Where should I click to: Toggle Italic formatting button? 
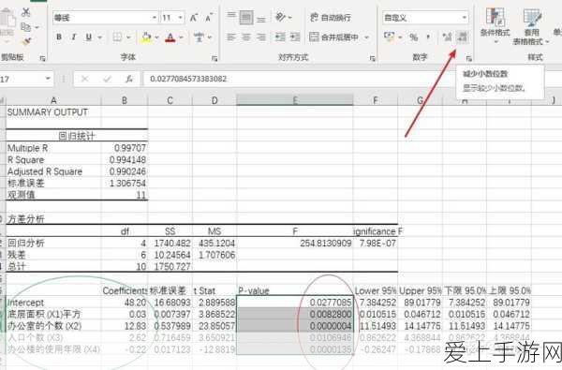[74, 37]
